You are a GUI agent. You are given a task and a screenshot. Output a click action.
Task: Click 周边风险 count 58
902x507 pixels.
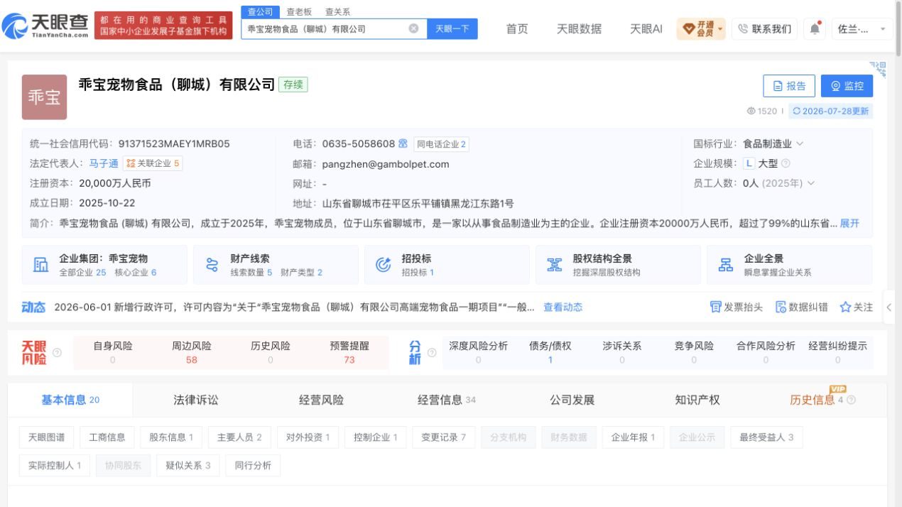click(x=191, y=360)
